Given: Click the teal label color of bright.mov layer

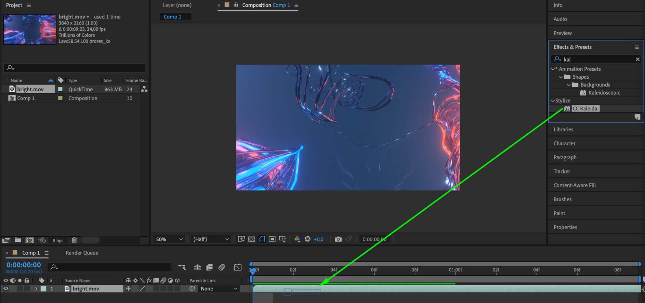Looking at the screenshot, I should tap(44, 289).
